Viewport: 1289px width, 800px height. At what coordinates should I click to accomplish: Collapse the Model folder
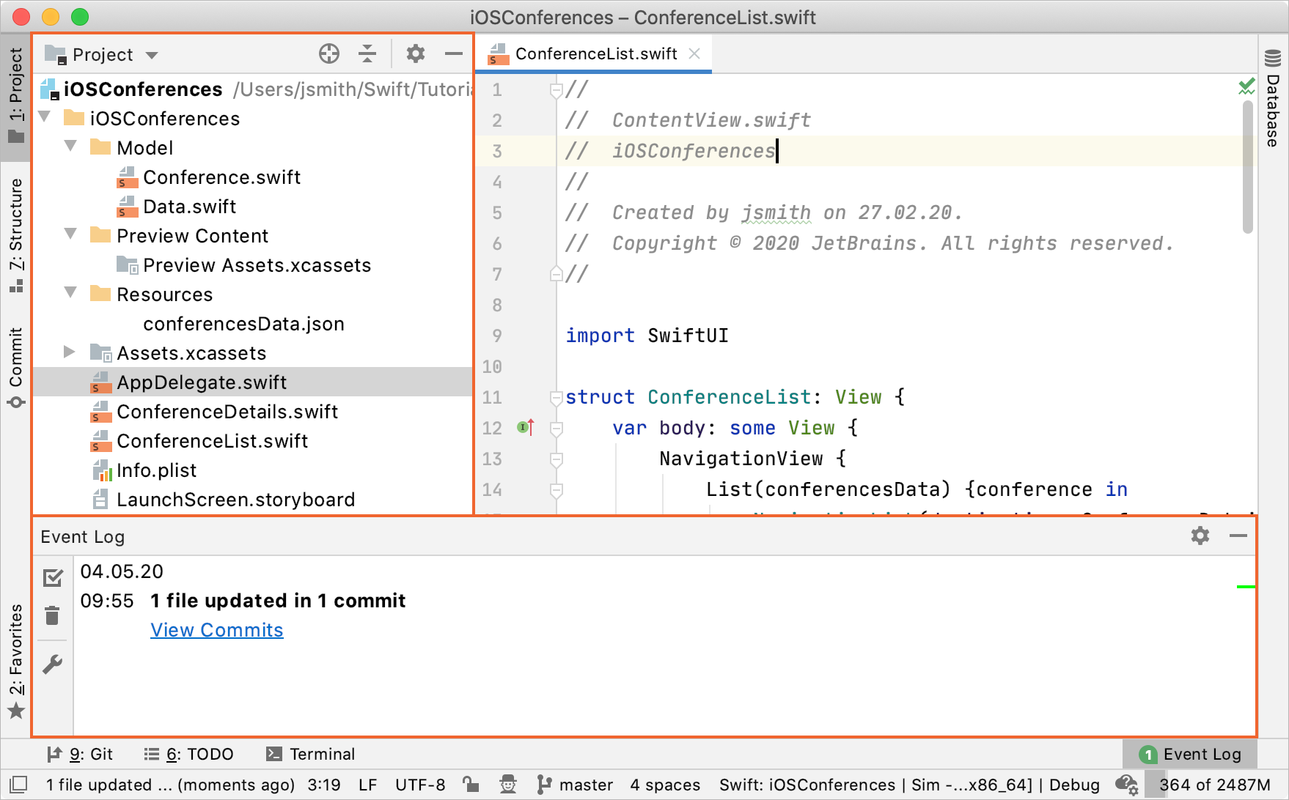pyautogui.click(x=71, y=147)
